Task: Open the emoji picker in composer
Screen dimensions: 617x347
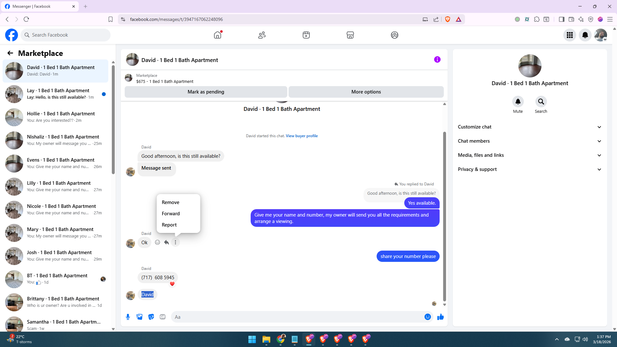Action: pyautogui.click(x=427, y=317)
